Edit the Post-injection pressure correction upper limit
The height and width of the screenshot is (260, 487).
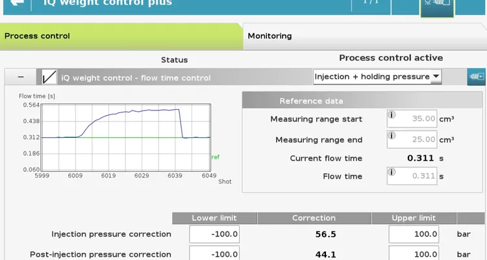[414, 253]
